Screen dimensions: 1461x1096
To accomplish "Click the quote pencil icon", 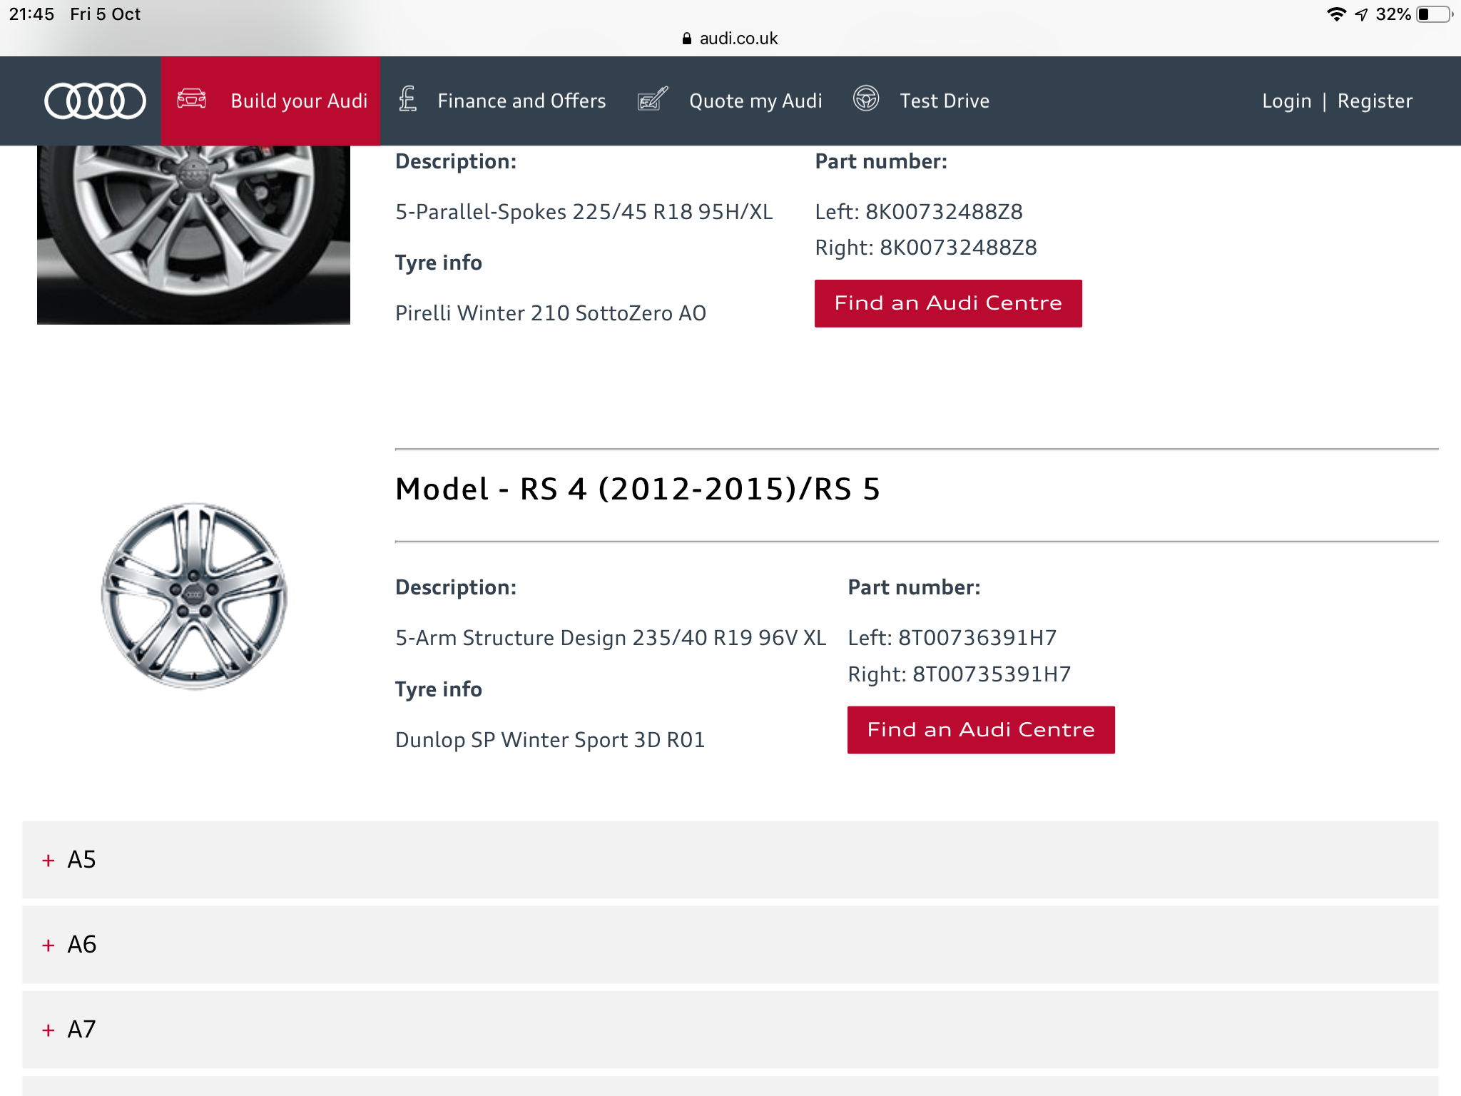I will click(x=652, y=99).
